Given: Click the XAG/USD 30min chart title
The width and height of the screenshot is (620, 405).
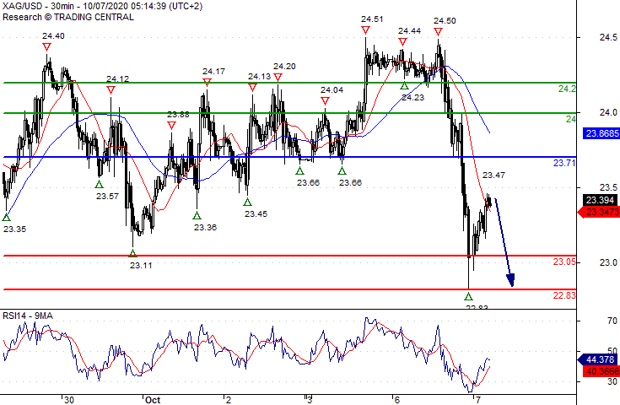Looking at the screenshot, I should (102, 7).
